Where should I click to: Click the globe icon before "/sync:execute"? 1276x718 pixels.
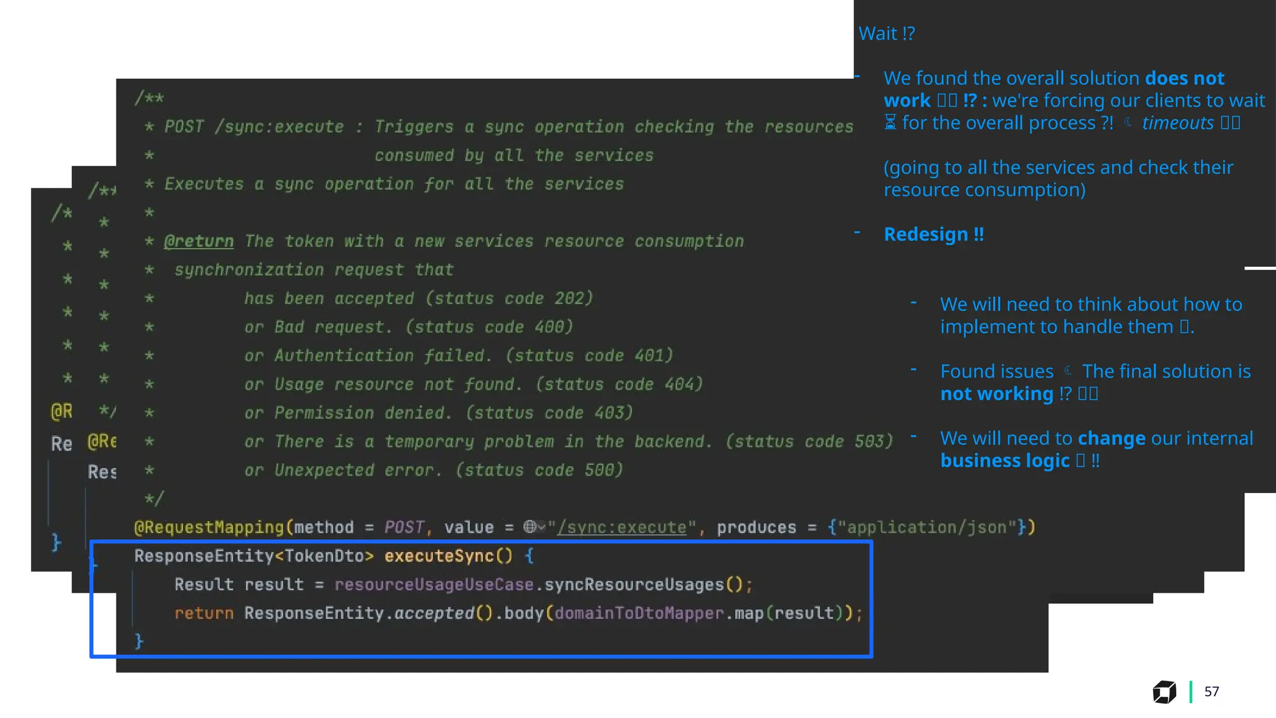tap(530, 527)
